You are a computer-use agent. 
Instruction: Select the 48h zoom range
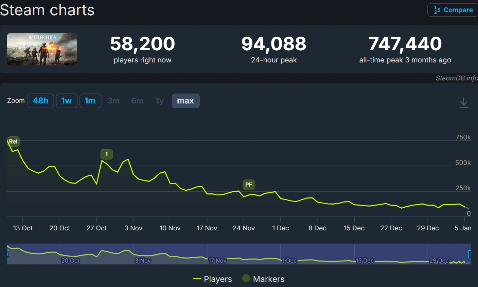pyautogui.click(x=40, y=101)
